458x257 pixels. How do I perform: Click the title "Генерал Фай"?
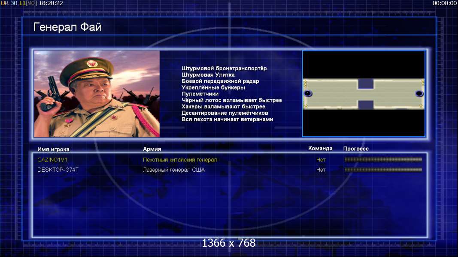point(67,27)
